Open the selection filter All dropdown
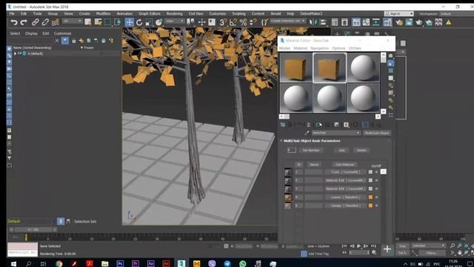Image resolution: width=474 pixels, height=267 pixels. click(x=72, y=21)
